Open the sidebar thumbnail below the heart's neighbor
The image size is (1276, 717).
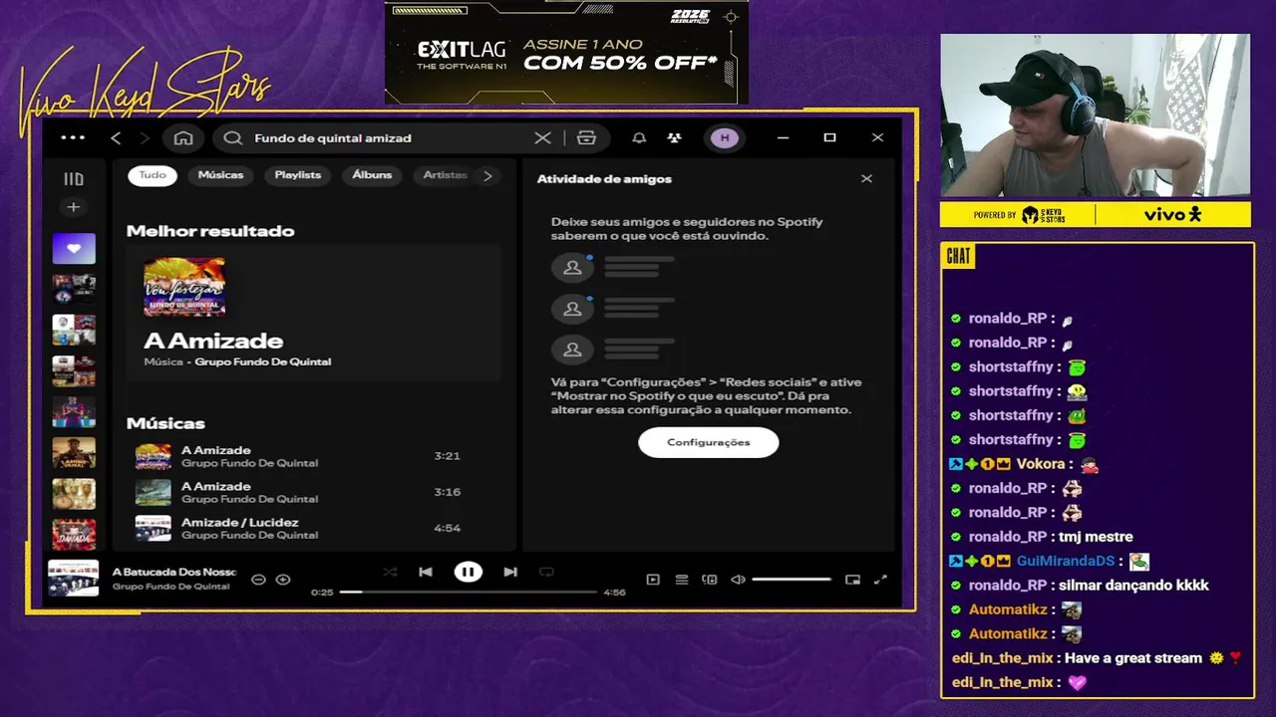click(x=74, y=330)
